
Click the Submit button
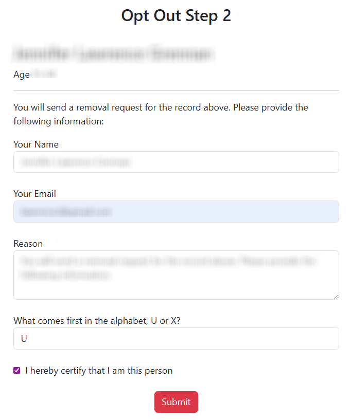176,402
